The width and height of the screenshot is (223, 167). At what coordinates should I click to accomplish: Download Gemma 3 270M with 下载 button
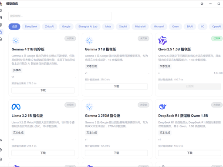[116, 153]
